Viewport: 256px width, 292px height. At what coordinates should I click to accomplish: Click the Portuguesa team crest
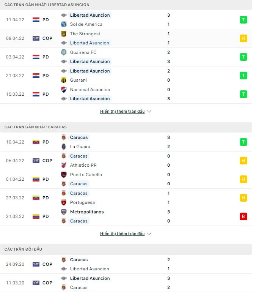(x=64, y=202)
